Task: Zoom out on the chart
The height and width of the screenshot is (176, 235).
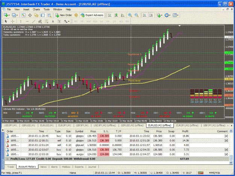Action: pos(136,15)
